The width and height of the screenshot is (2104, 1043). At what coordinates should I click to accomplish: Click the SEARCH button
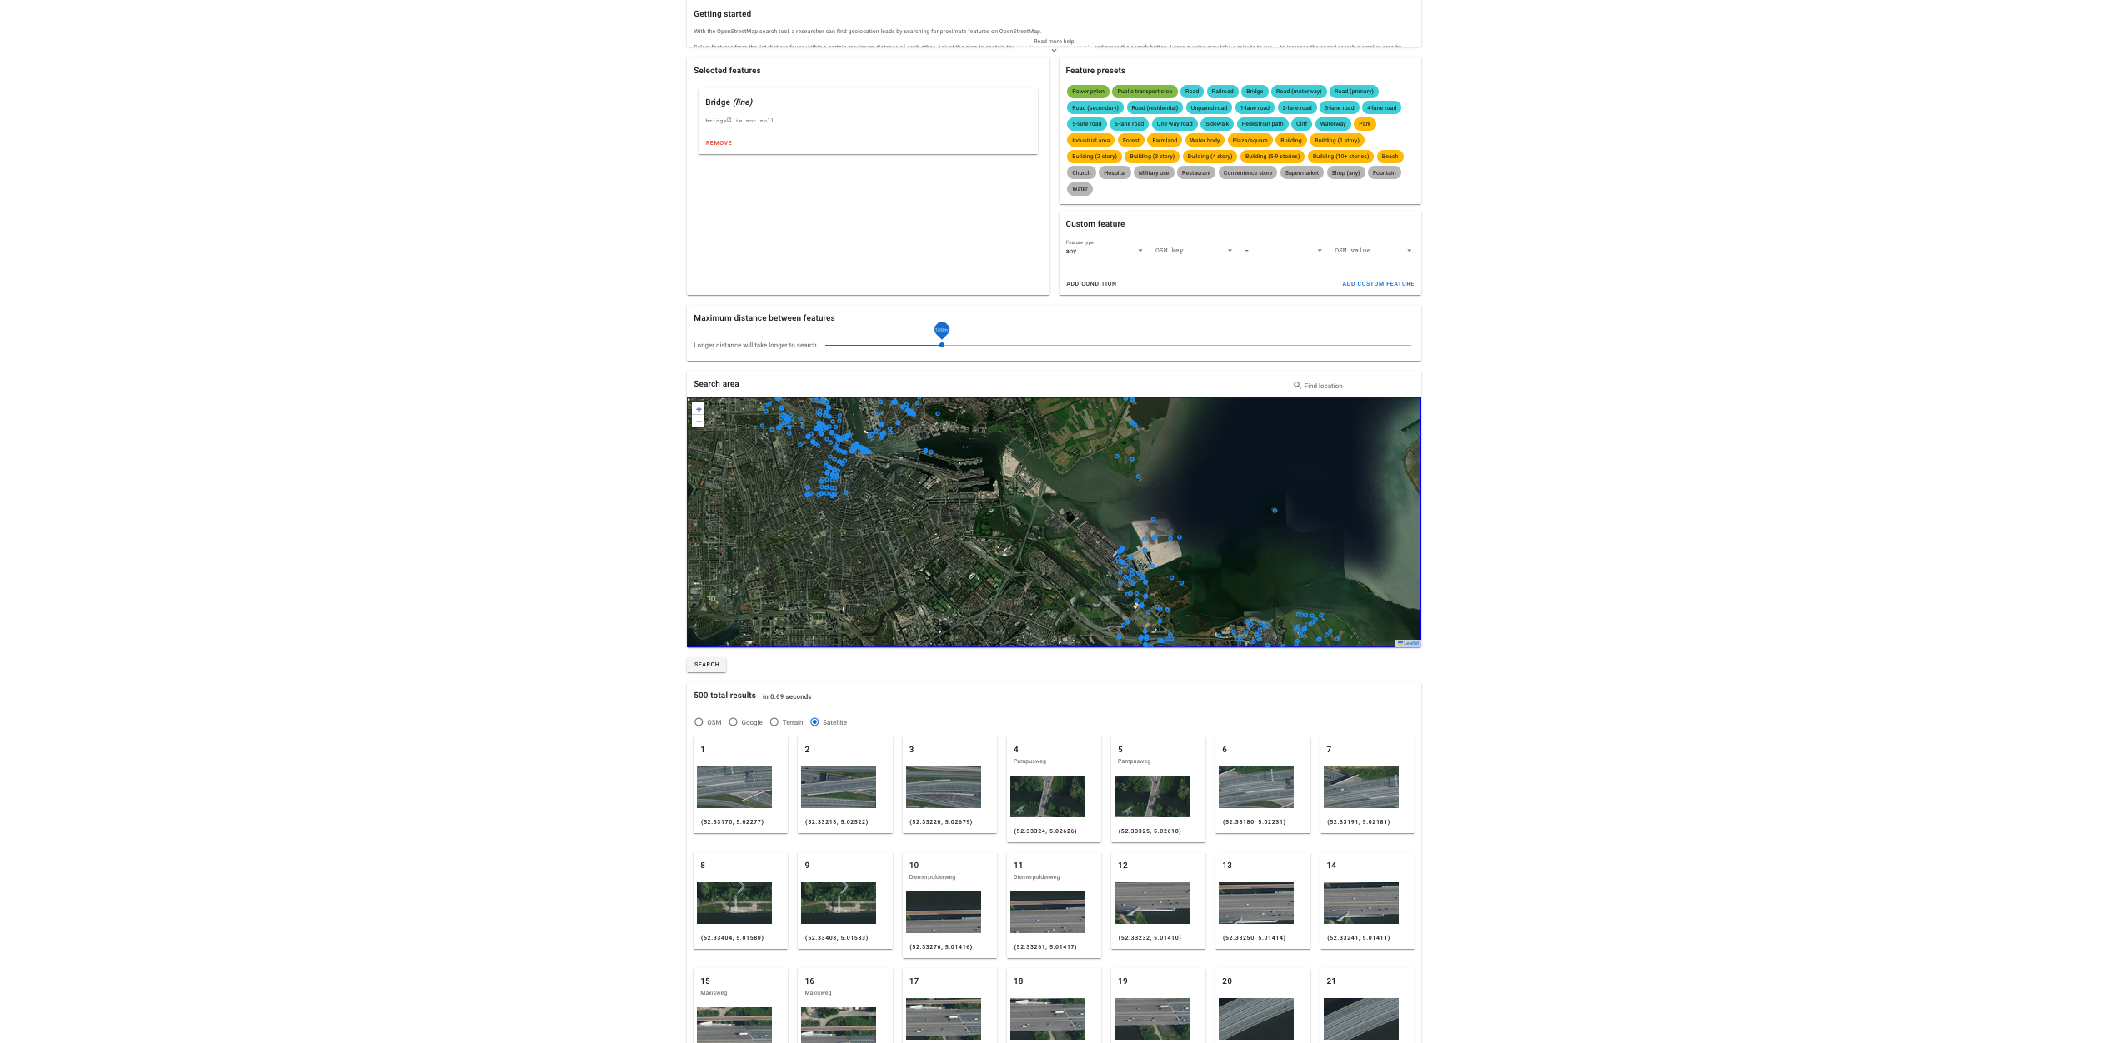pyautogui.click(x=706, y=664)
